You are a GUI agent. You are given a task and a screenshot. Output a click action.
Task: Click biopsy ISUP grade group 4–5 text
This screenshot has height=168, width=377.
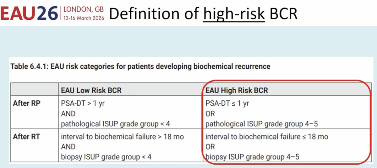point(252,157)
